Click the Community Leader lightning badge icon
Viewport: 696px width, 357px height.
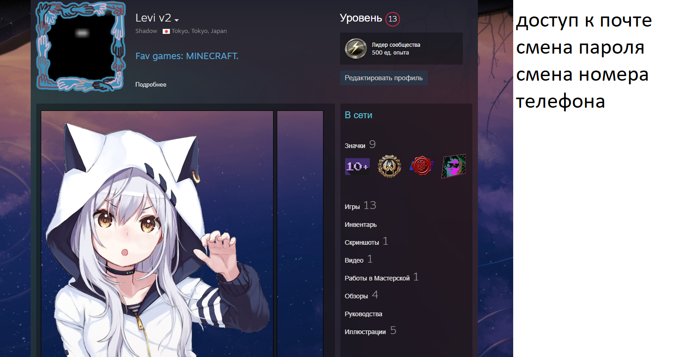coord(356,49)
